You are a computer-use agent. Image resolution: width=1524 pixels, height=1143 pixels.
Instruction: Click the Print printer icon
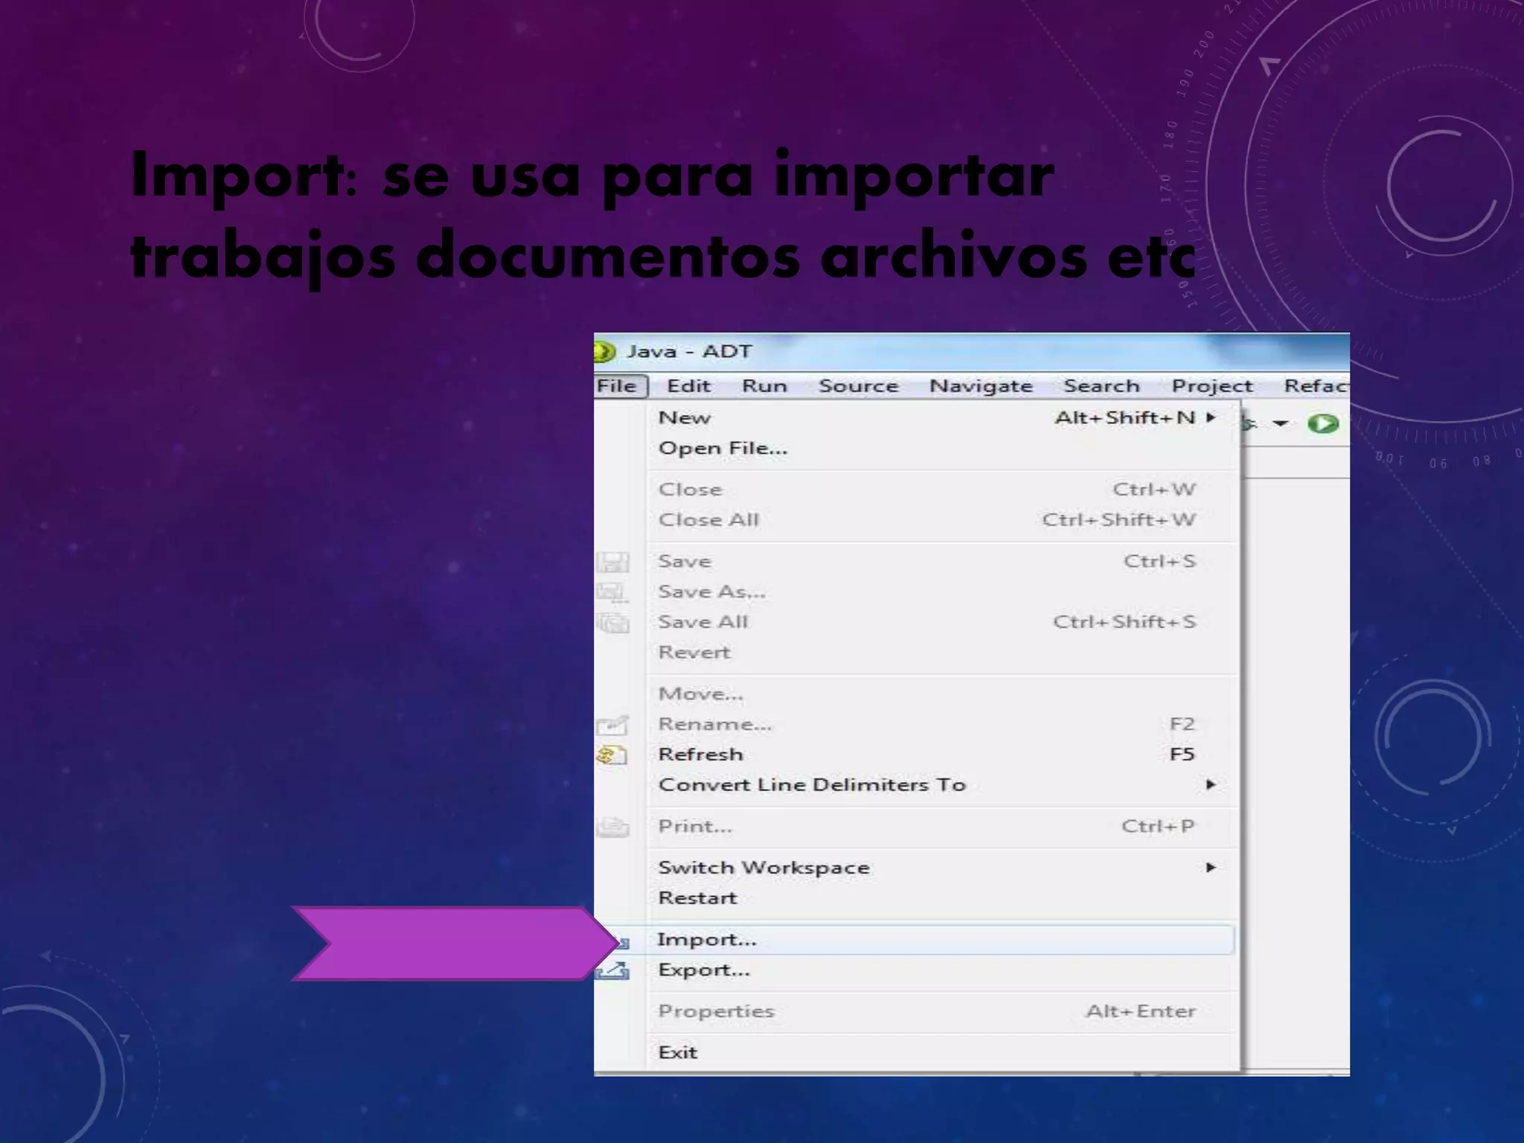click(612, 827)
